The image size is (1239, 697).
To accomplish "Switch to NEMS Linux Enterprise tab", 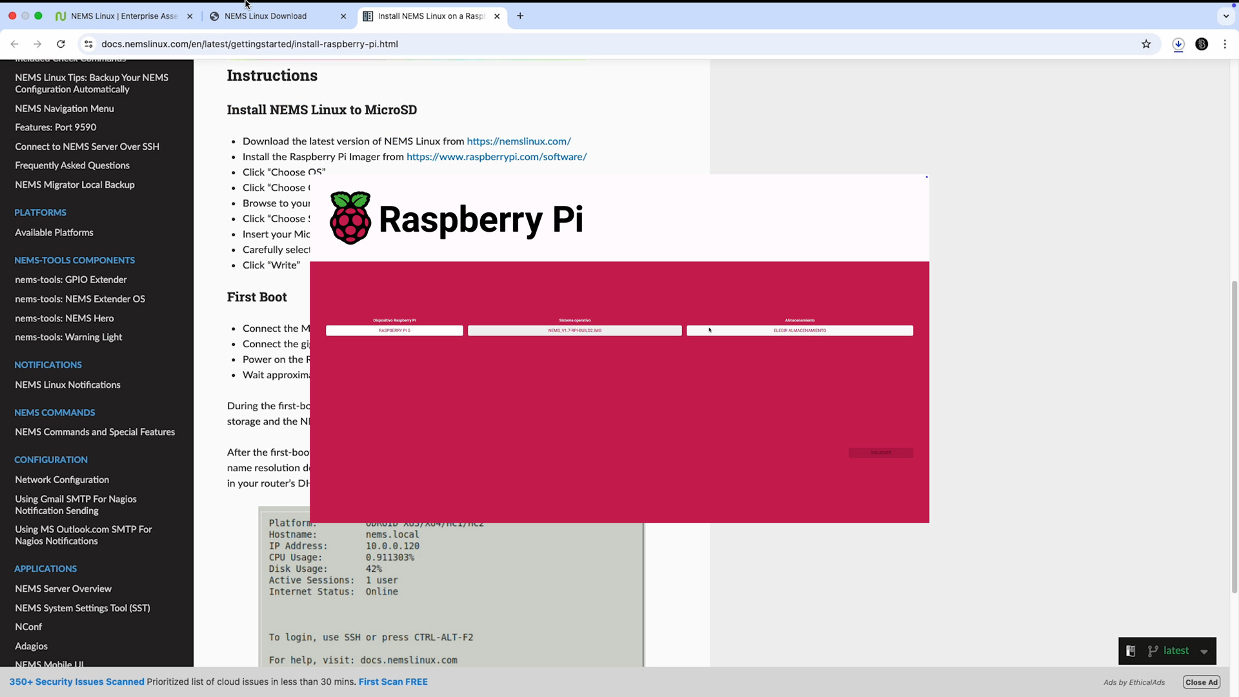I will (124, 16).
